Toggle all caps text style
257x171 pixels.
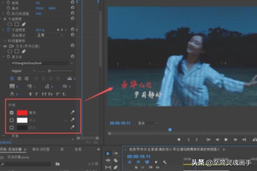pos(44,94)
